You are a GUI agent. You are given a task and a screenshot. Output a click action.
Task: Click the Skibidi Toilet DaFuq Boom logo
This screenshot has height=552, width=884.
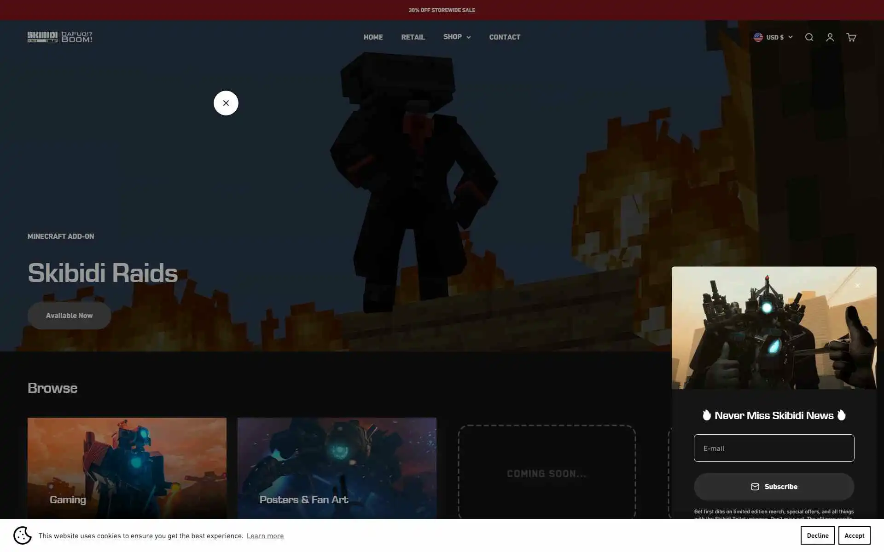point(60,37)
